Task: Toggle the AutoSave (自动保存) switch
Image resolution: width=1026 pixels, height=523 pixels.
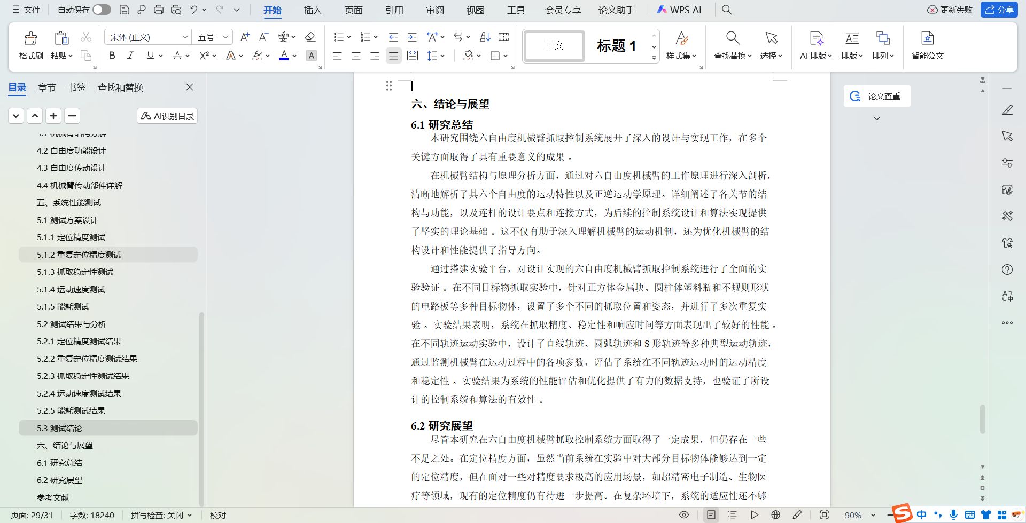Action: point(102,10)
